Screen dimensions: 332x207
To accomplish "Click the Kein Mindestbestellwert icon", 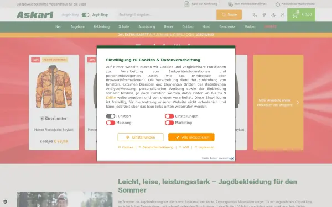I will coord(230,4).
